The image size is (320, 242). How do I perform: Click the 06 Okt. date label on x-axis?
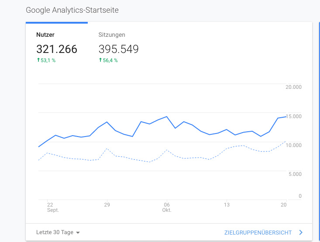(x=167, y=207)
